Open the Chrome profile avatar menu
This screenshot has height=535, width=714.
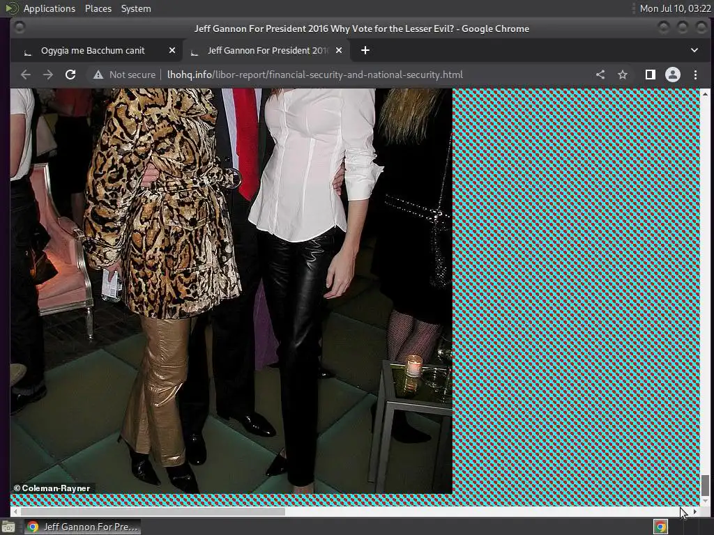tap(673, 75)
